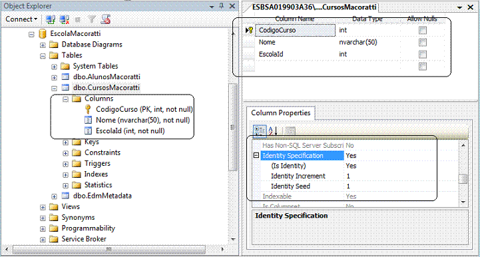The width and height of the screenshot is (480, 257).
Task: Select the Views folder
Action: (71, 206)
